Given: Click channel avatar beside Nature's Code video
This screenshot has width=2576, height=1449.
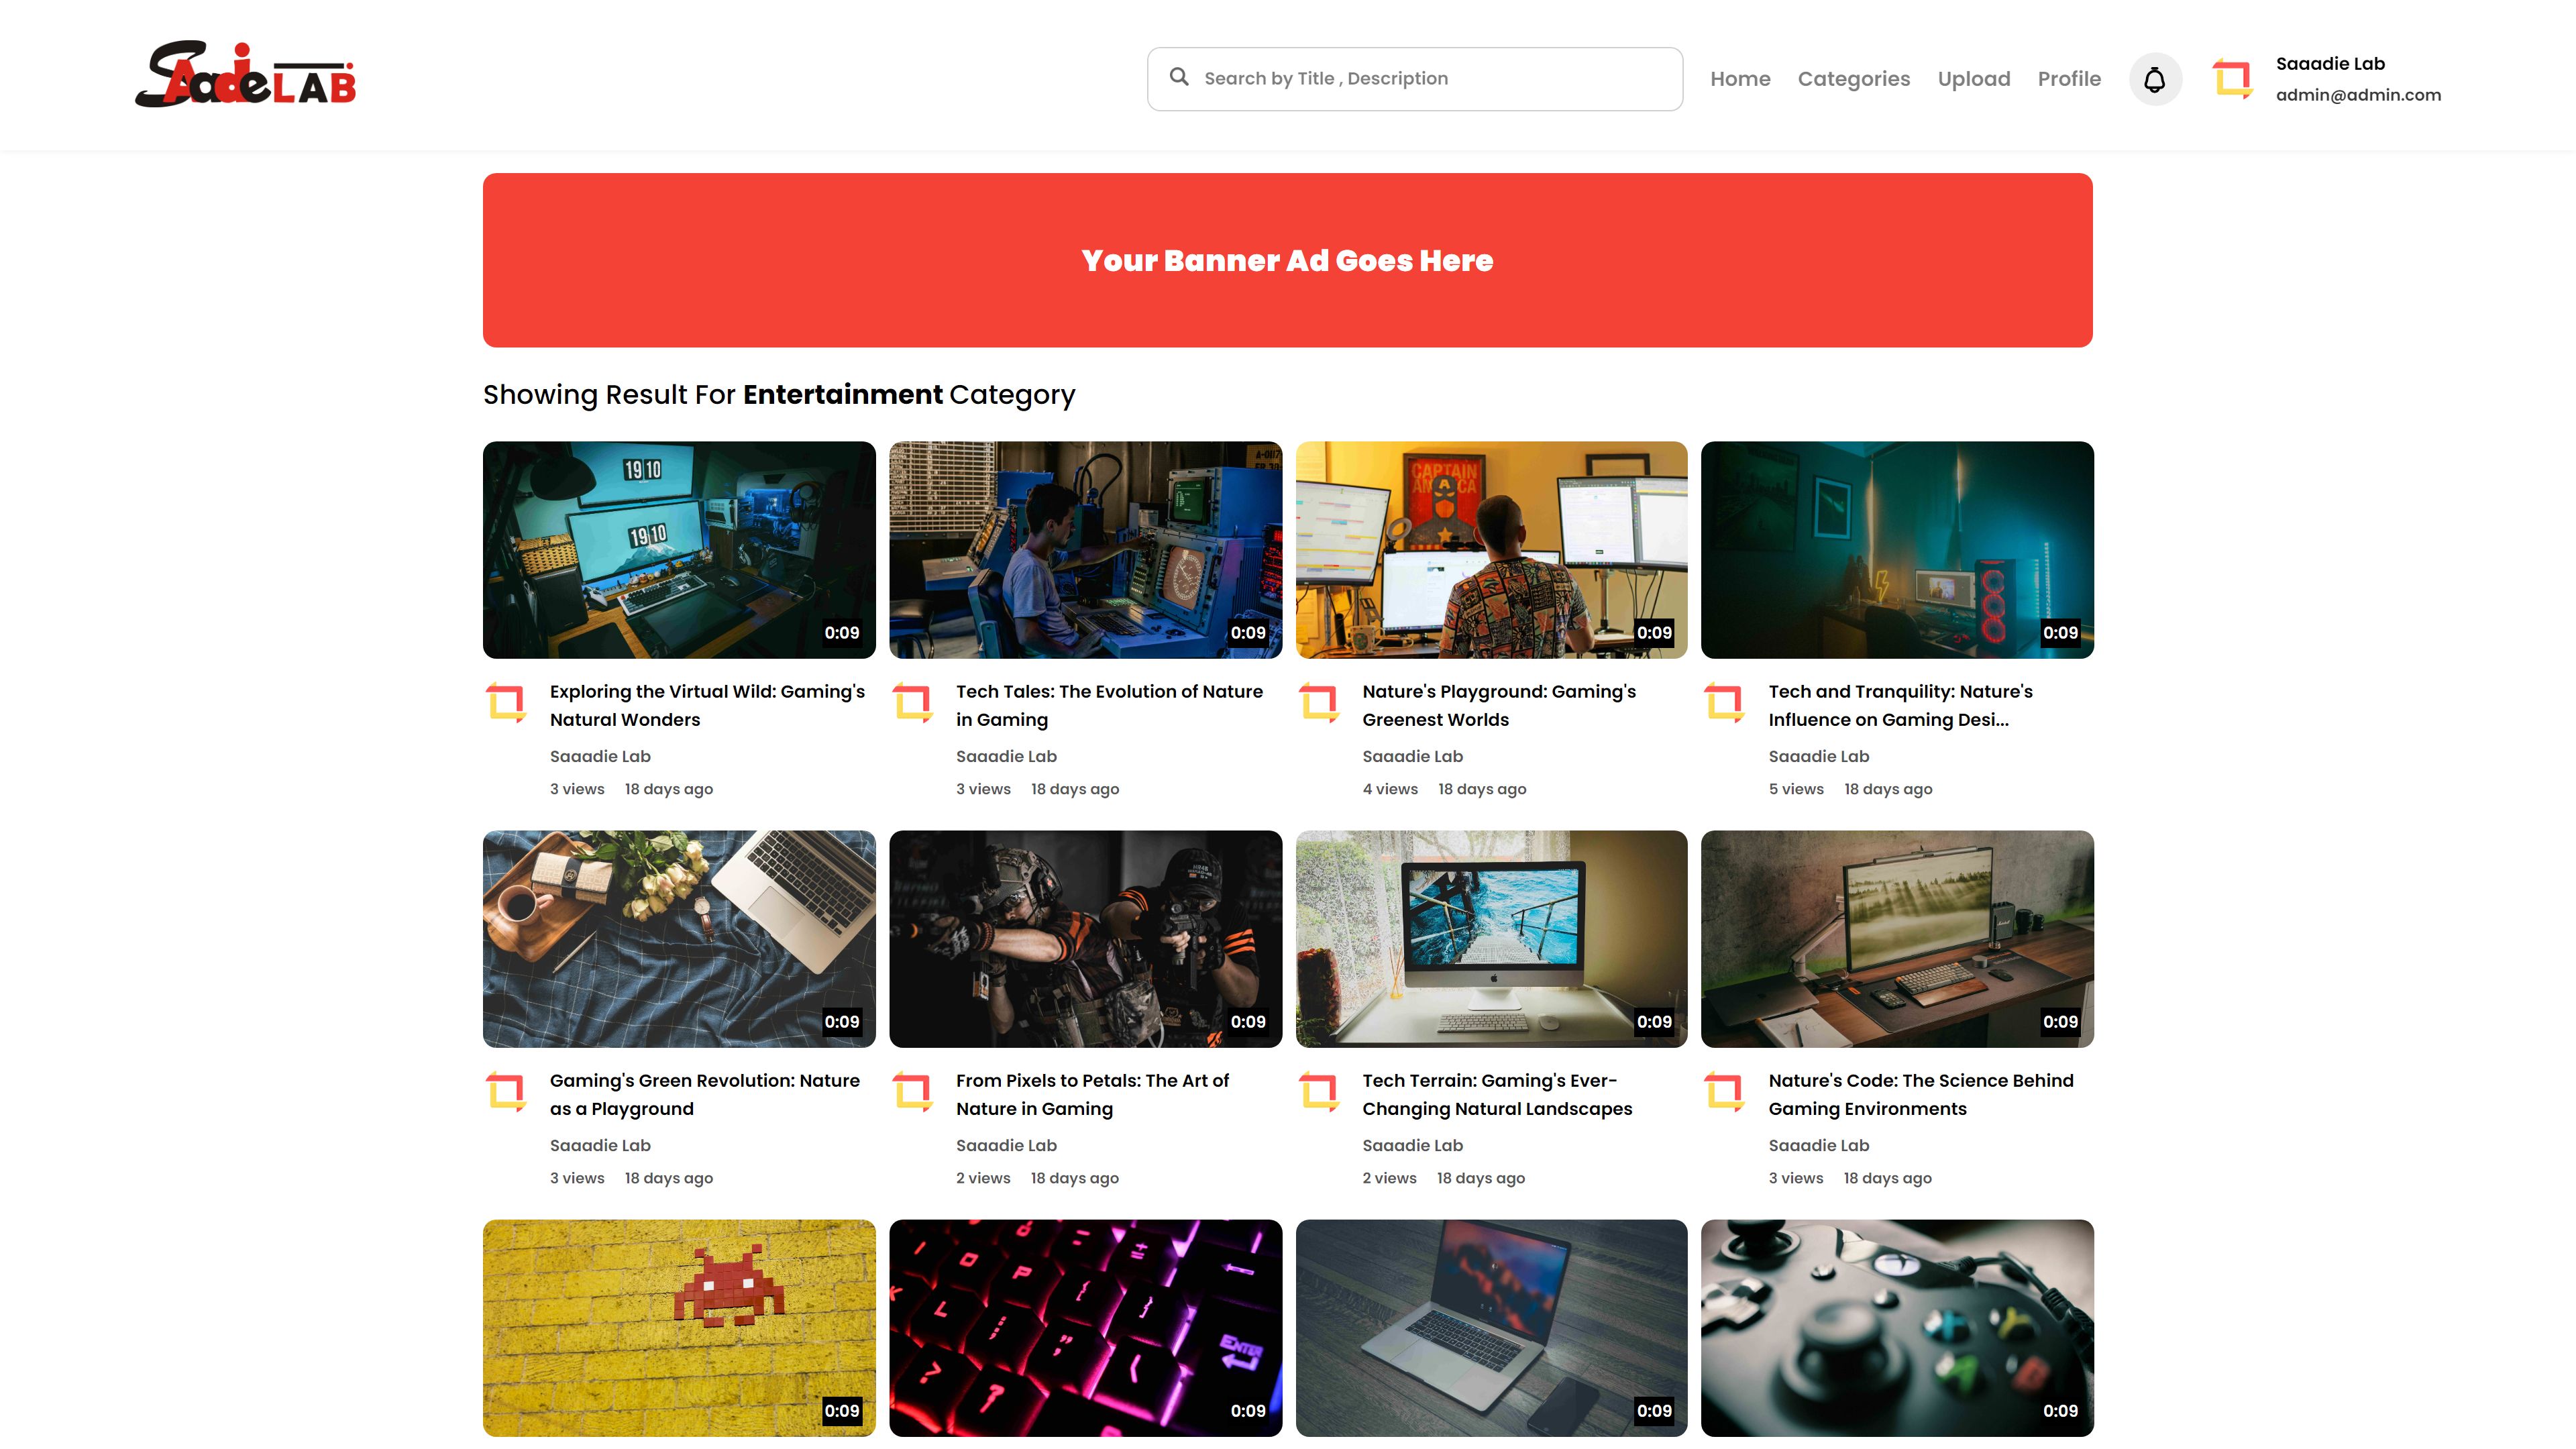Looking at the screenshot, I should [1725, 1091].
